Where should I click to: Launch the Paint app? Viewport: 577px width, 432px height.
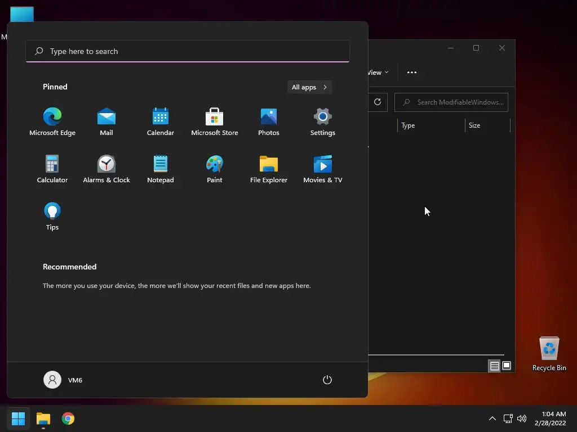215,169
